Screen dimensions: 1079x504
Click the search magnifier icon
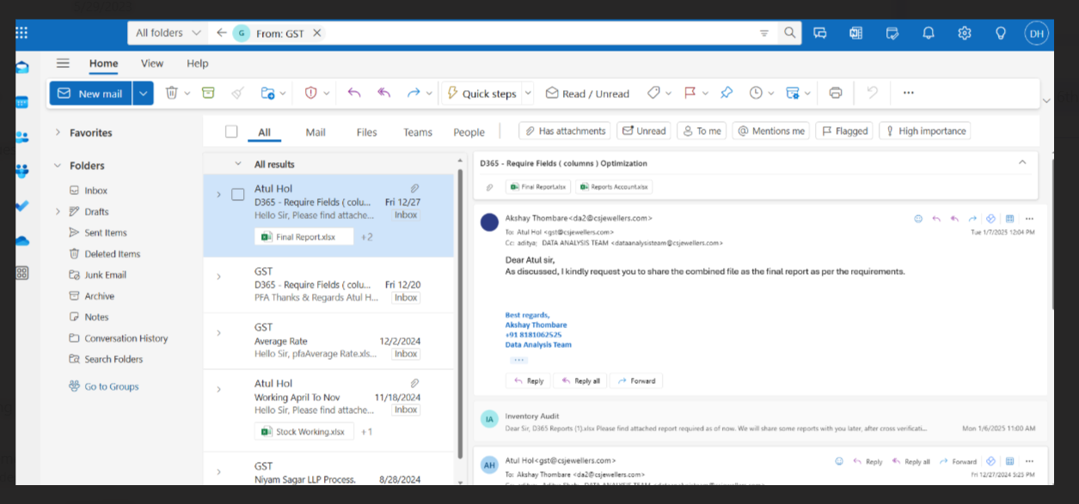pos(789,33)
